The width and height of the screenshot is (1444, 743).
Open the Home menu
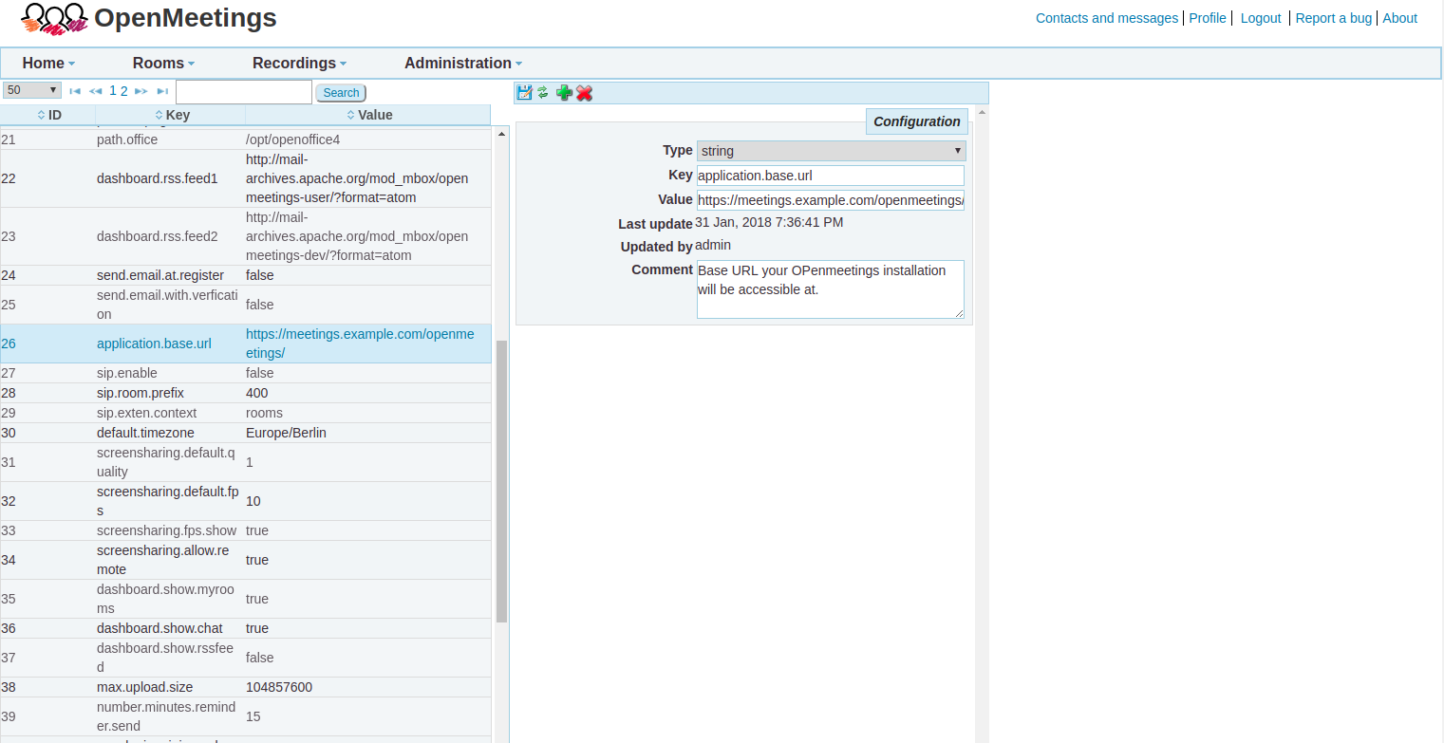[x=48, y=63]
